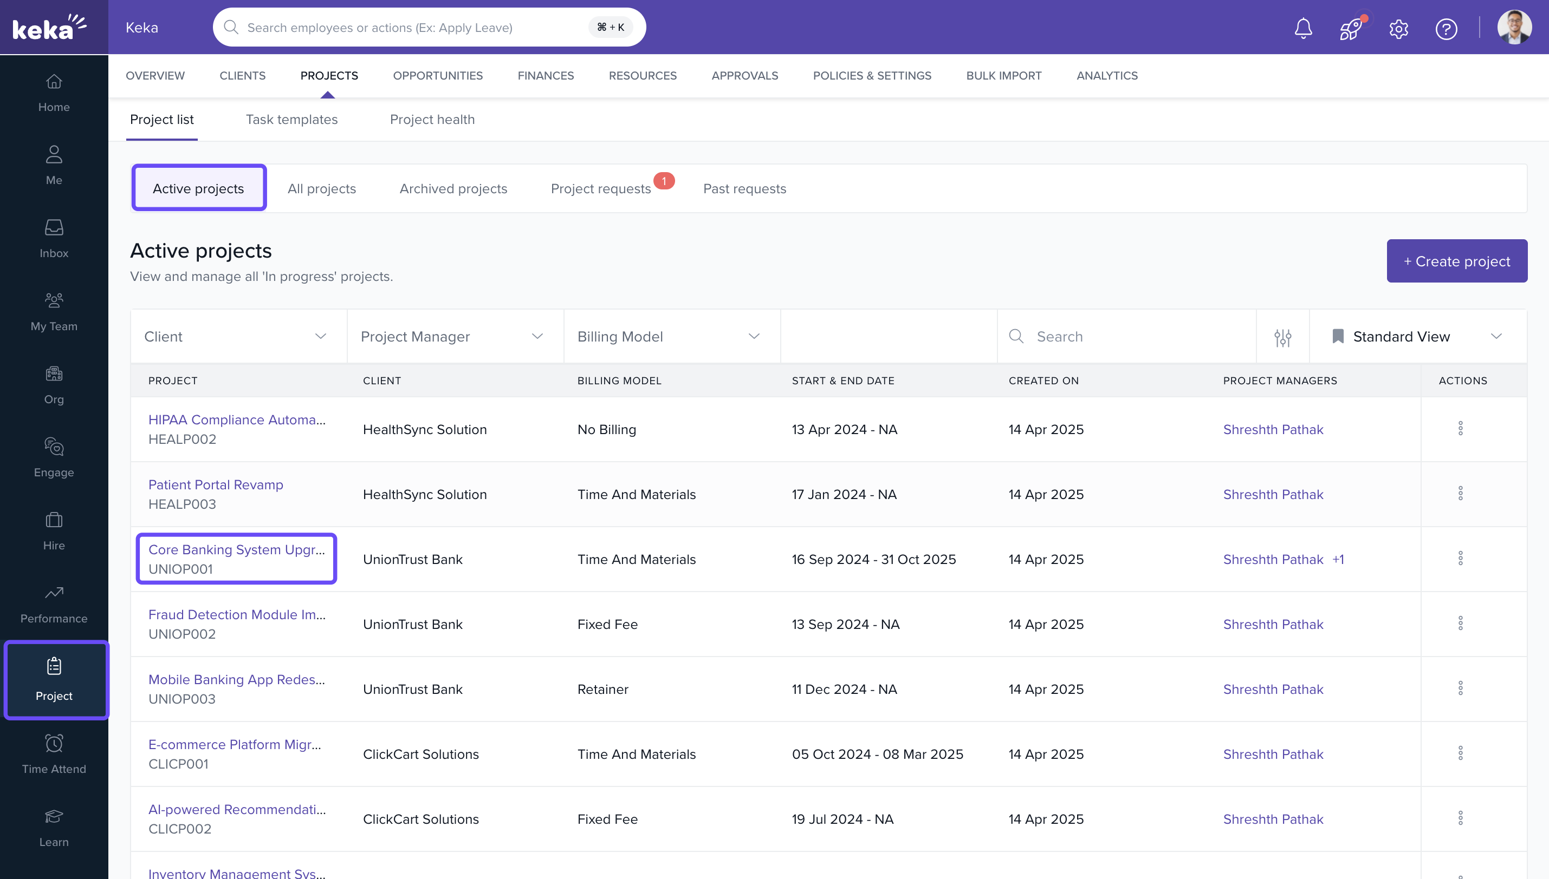Click the megaphone announcements icon
Viewport: 1549px width, 879px height.
(1351, 28)
